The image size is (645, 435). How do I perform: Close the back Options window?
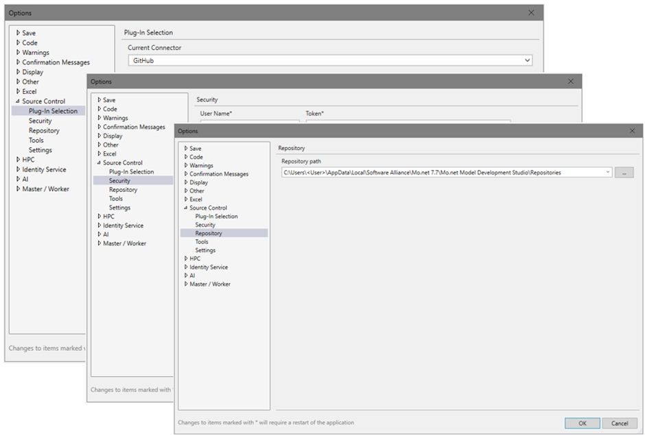(531, 13)
